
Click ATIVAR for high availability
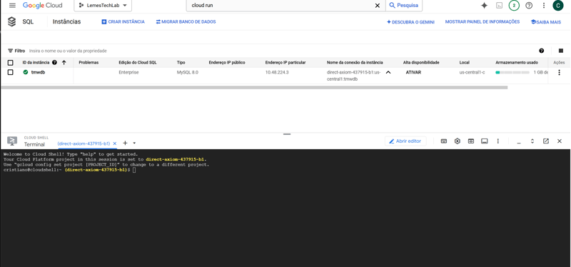click(413, 73)
